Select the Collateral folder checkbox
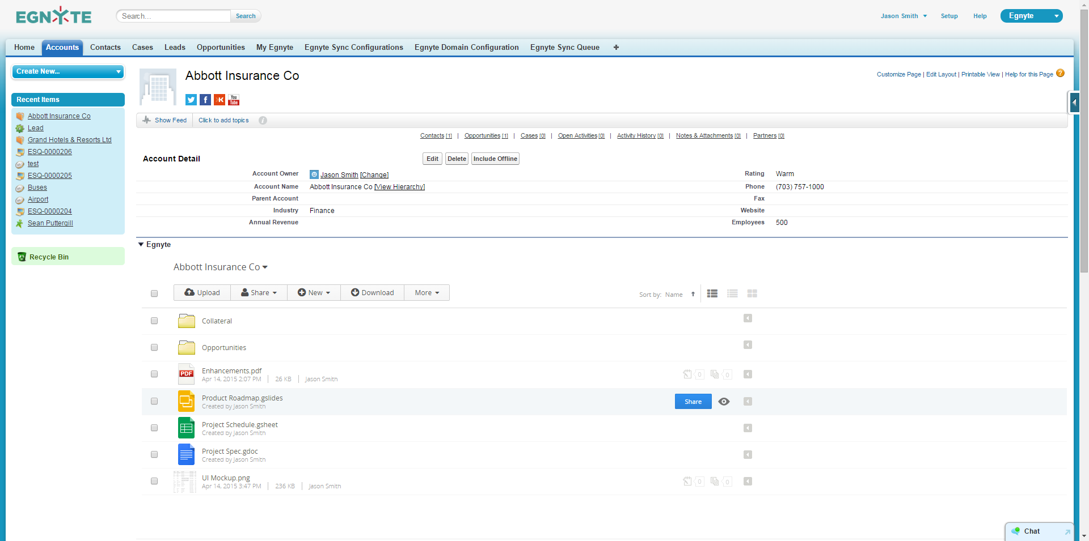 pyautogui.click(x=154, y=321)
